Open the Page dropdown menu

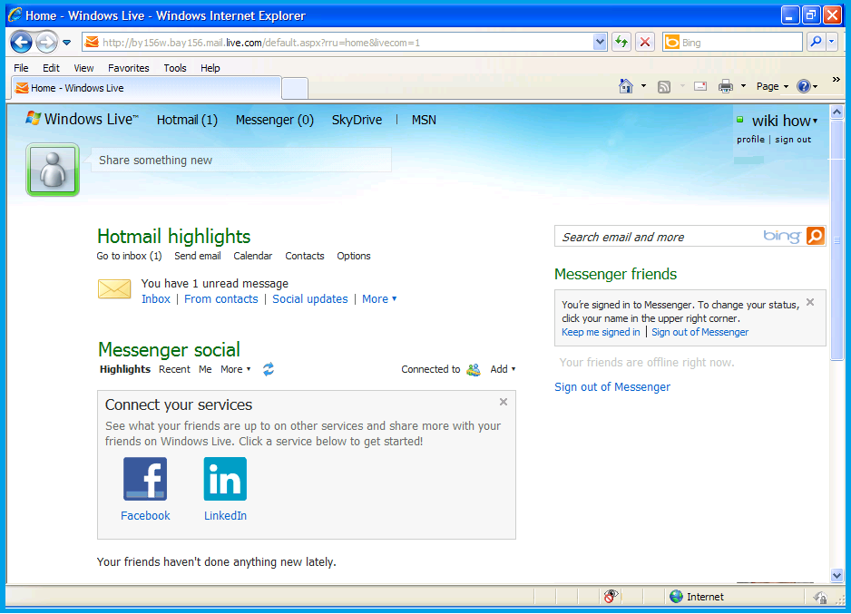click(772, 86)
